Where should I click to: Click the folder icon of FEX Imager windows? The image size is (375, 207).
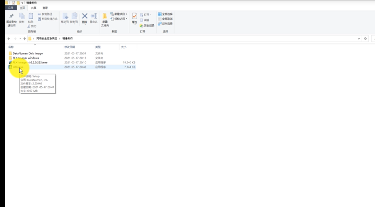tap(10, 58)
